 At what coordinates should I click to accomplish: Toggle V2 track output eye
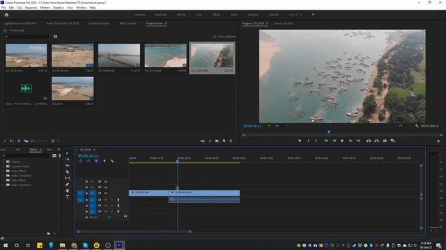[106, 187]
